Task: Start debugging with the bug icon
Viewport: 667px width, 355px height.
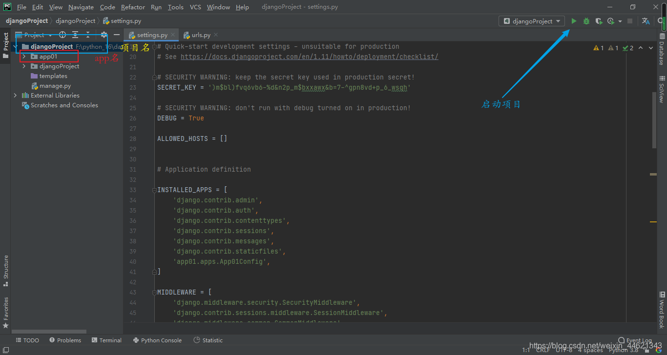Action: click(586, 21)
